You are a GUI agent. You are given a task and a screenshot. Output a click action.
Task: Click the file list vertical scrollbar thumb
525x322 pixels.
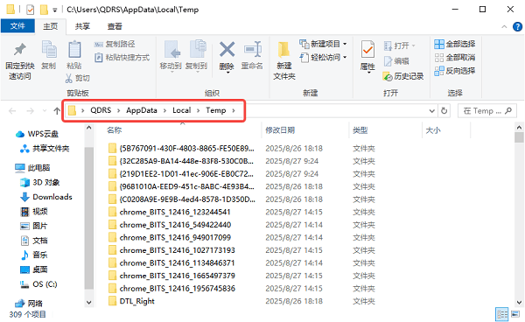519,137
